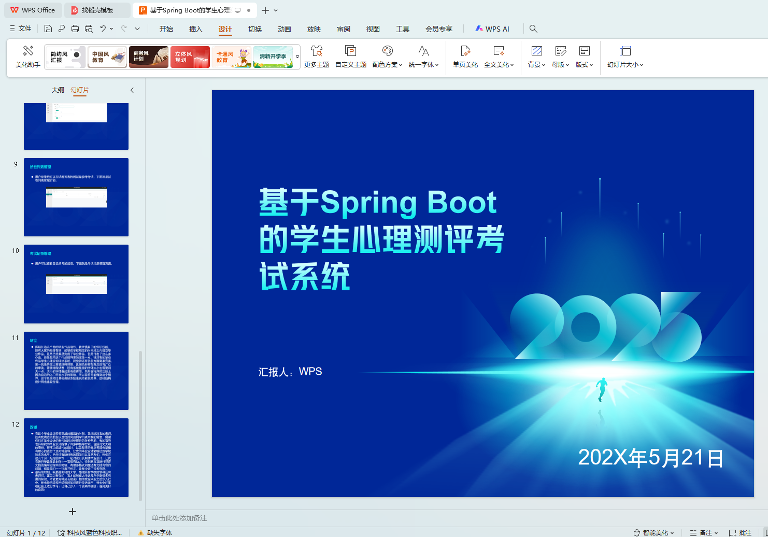Click the WPS Office home tab
Screen dimensions: 768x537
pyautogui.click(x=33, y=10)
